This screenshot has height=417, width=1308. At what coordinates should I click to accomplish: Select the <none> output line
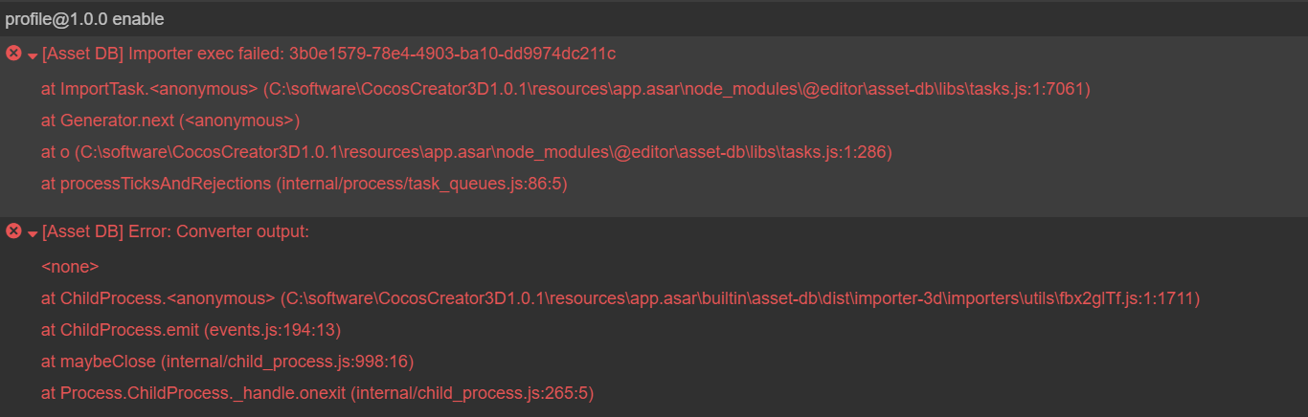[x=70, y=267]
